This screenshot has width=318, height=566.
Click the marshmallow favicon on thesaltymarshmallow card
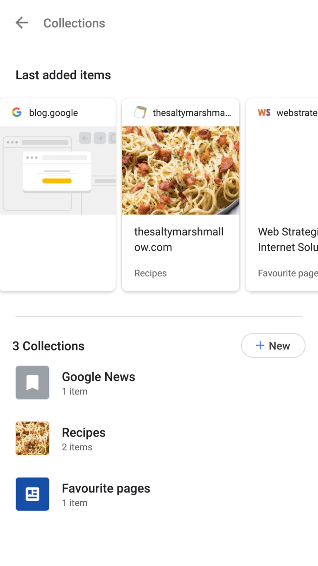click(140, 112)
